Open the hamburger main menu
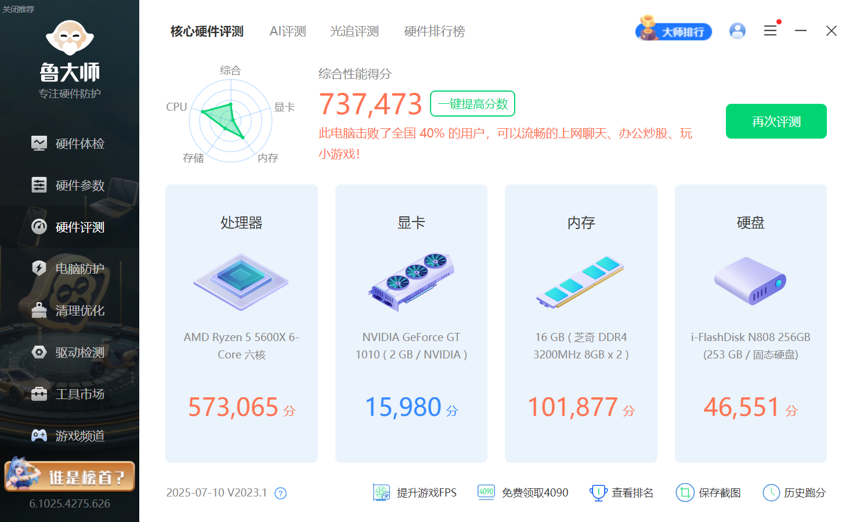Viewport: 853px width, 522px height. tap(771, 31)
